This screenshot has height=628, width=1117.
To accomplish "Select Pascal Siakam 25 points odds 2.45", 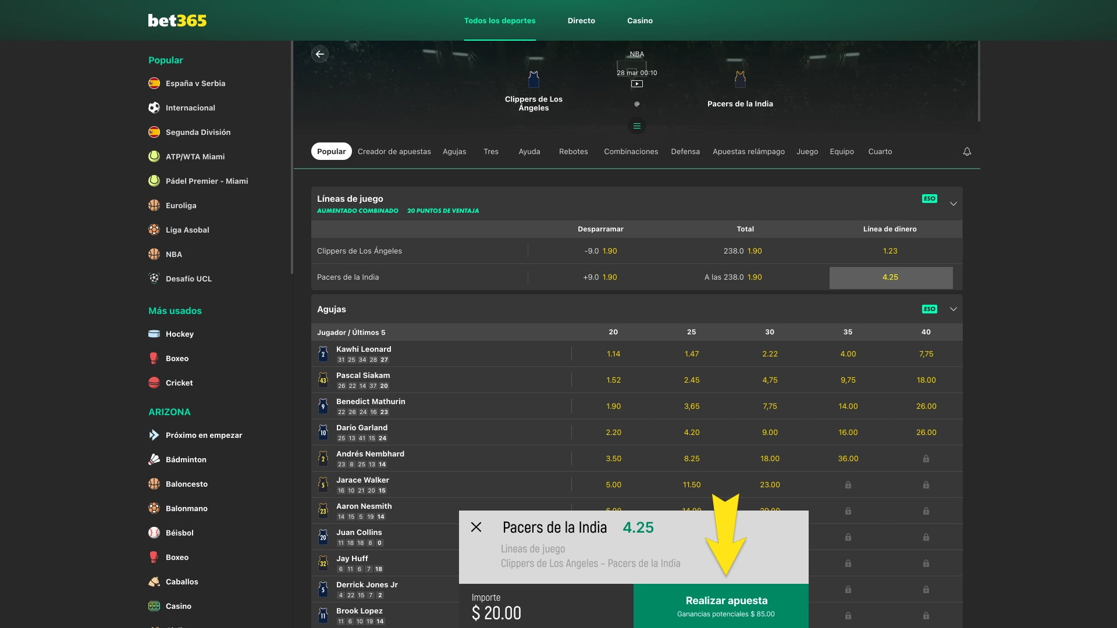I will tap(692, 380).
